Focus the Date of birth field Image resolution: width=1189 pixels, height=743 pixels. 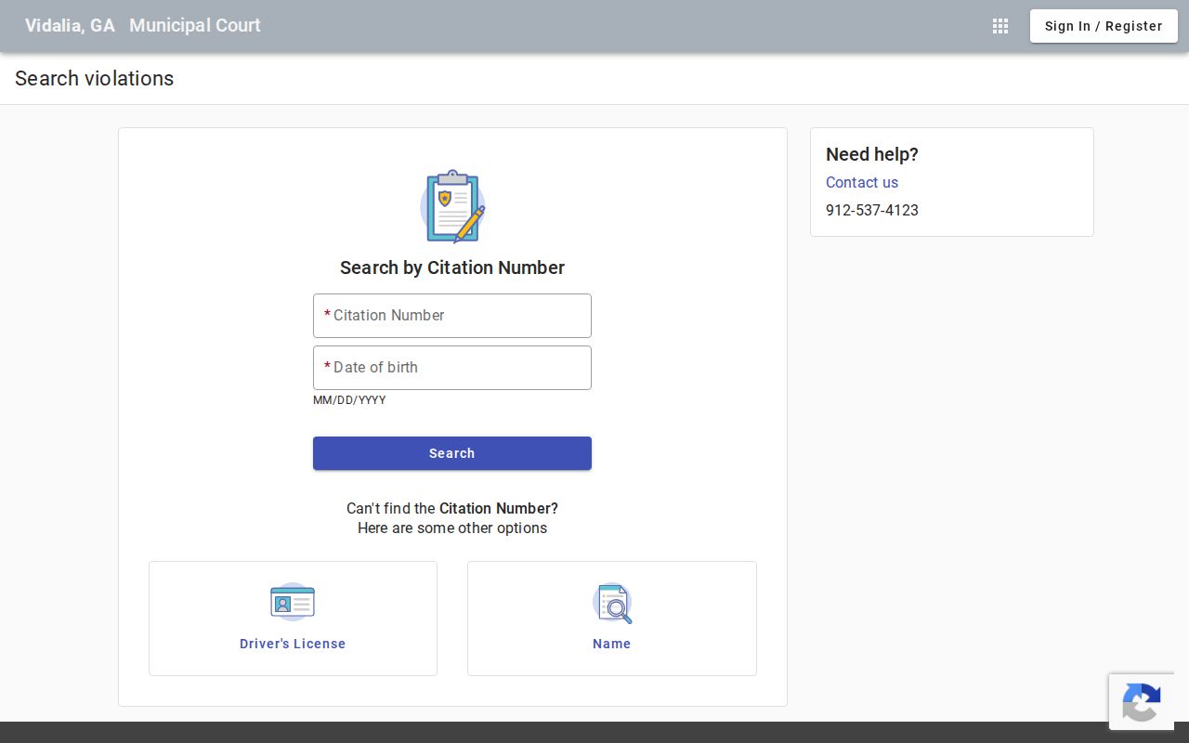coord(452,368)
